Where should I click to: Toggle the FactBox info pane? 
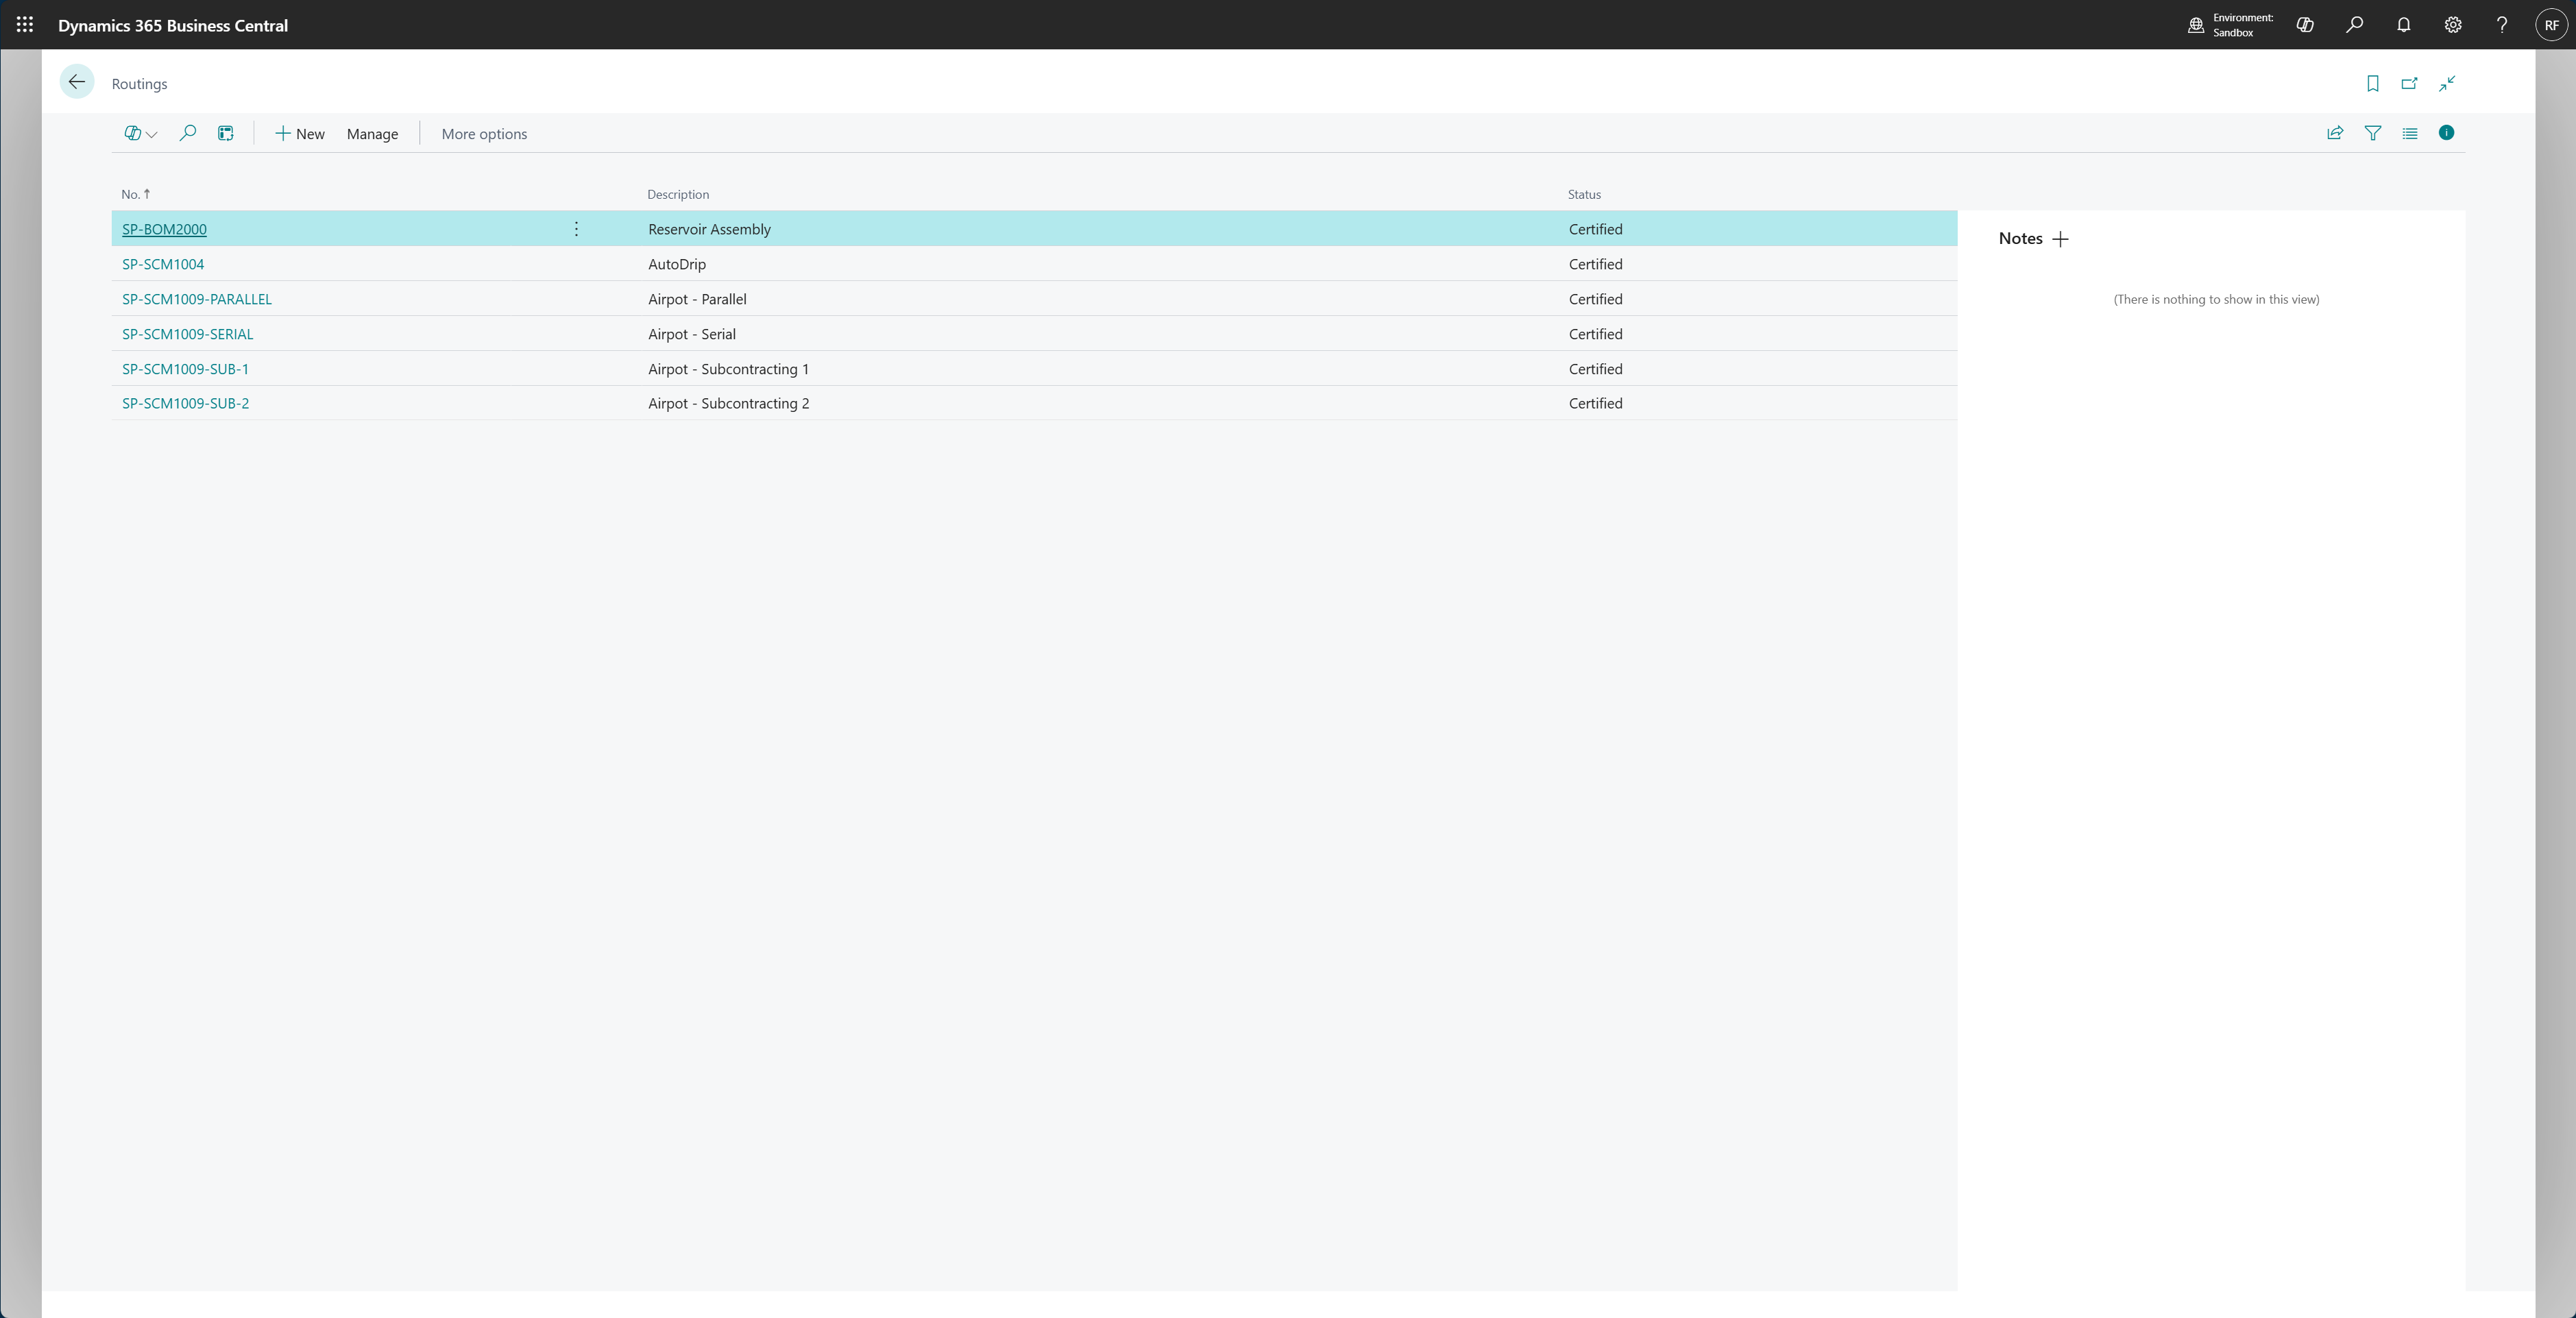(x=2446, y=133)
